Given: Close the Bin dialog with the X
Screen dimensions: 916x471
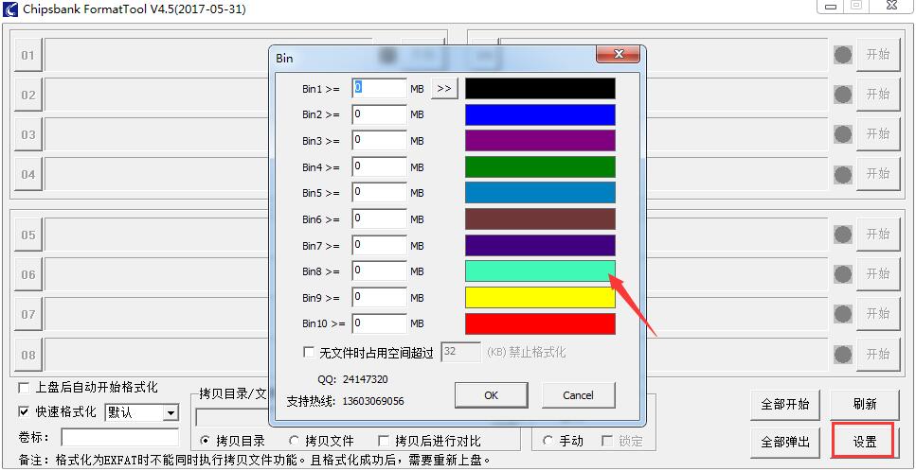Looking at the screenshot, I should pos(618,54).
